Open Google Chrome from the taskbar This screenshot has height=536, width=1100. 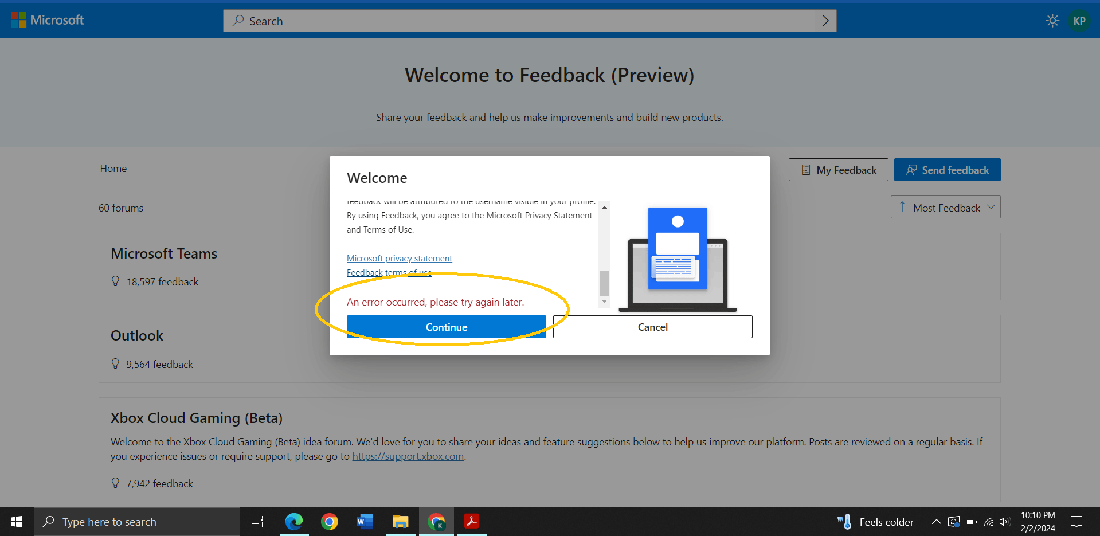(x=330, y=522)
